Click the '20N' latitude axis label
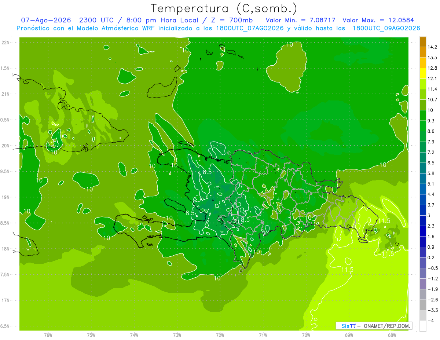Screen dimensions: 440x340 tap(6, 146)
